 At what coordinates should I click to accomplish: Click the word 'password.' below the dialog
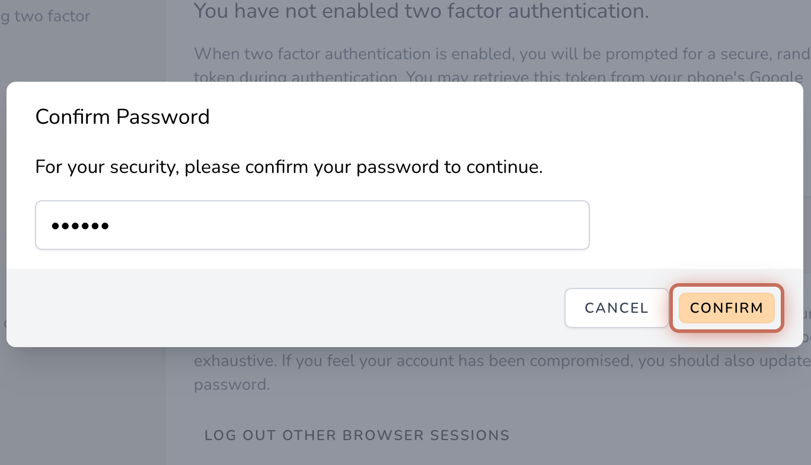coord(232,384)
